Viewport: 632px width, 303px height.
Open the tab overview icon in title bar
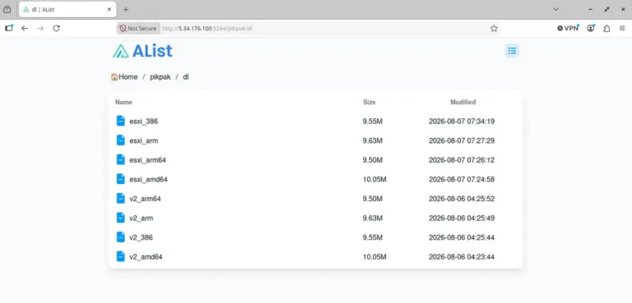coord(7,9)
